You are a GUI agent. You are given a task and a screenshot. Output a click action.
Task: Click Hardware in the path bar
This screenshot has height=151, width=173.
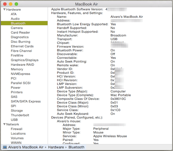[x=56, y=147]
